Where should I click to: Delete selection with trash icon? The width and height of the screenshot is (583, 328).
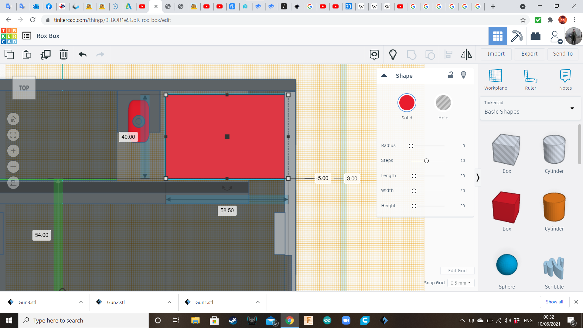64,55
